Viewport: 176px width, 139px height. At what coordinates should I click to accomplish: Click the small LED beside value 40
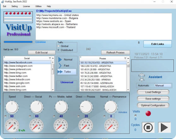[54, 116]
